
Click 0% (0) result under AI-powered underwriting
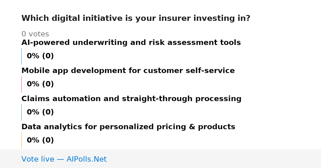click(40, 56)
